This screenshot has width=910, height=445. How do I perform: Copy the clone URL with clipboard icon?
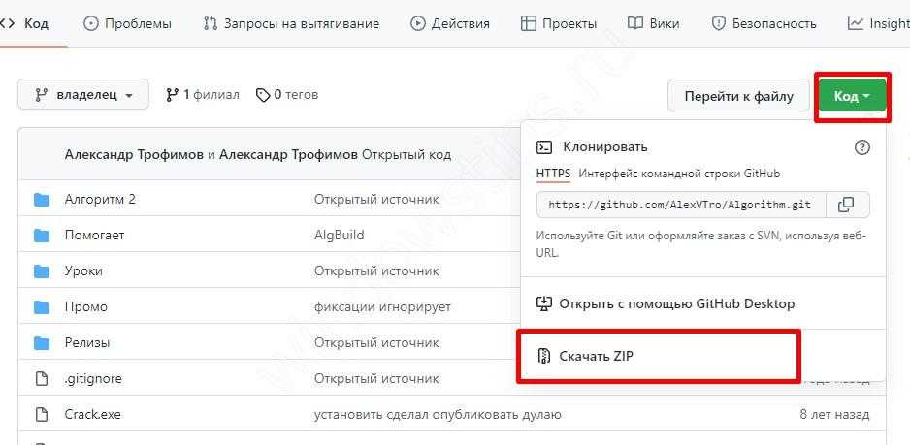click(846, 205)
